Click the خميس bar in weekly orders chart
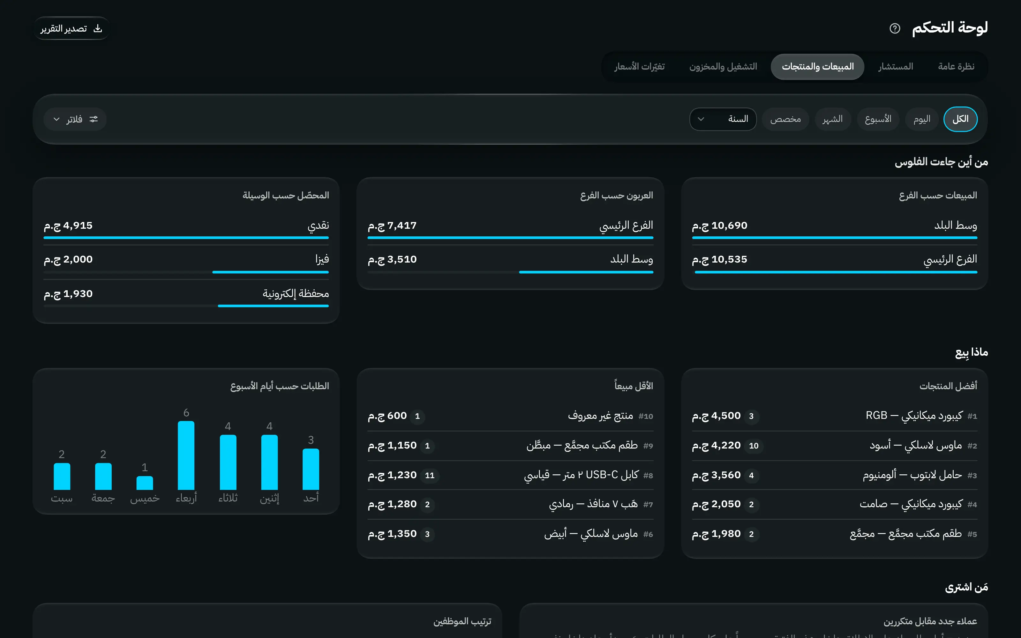The image size is (1021, 638). [x=145, y=483]
